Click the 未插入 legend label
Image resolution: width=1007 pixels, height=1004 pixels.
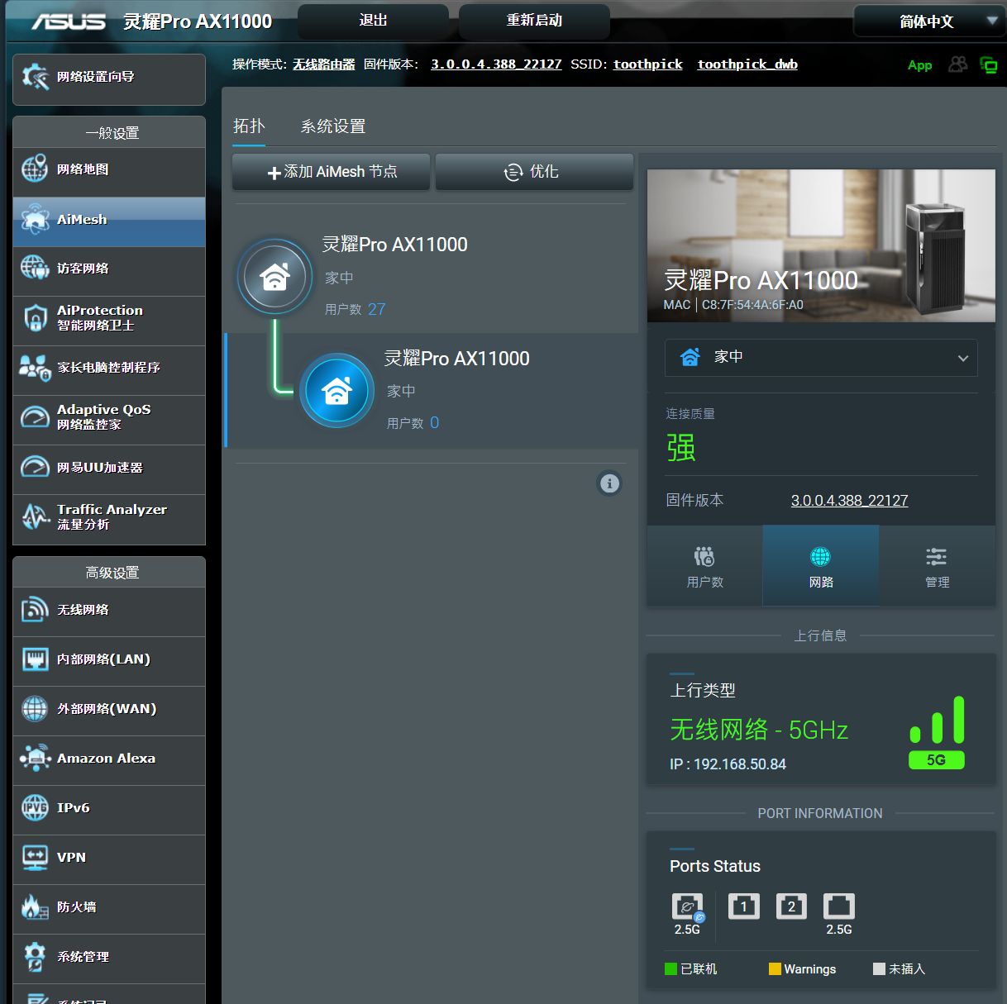pyautogui.click(x=907, y=969)
